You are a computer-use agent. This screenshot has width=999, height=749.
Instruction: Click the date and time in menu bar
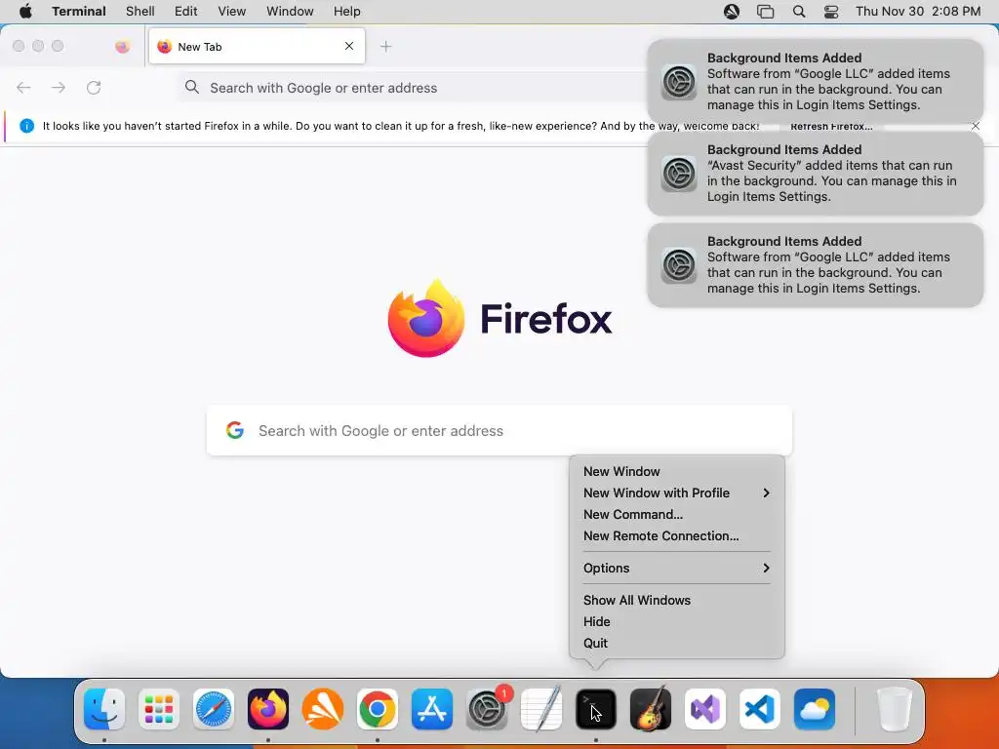918,11
